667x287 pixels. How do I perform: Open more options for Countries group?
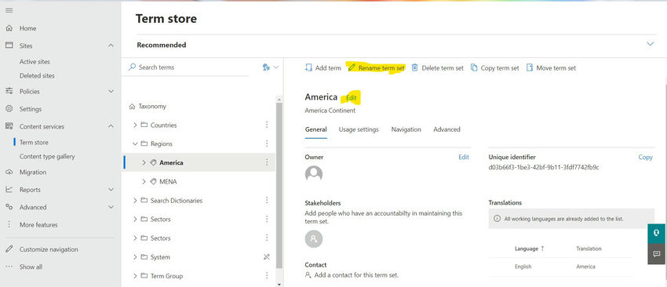[267, 125]
